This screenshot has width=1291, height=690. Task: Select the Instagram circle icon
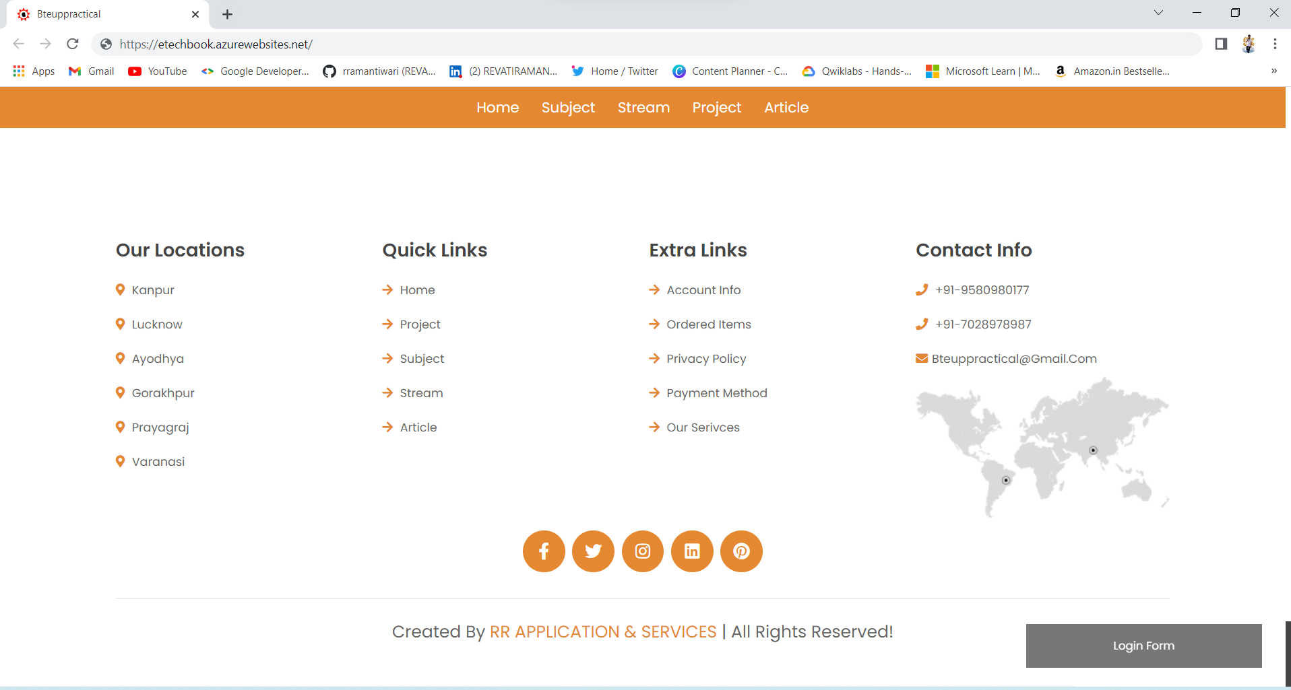tap(642, 551)
